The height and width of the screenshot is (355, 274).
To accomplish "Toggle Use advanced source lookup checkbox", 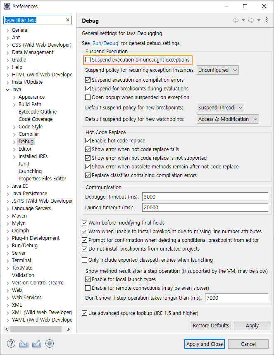I will (x=85, y=313).
